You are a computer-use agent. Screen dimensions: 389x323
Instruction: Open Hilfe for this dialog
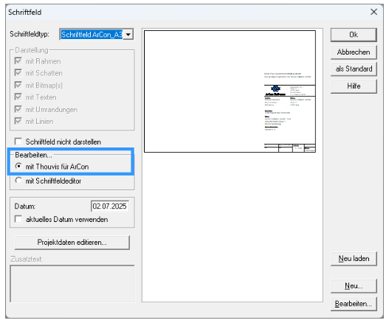pos(354,86)
